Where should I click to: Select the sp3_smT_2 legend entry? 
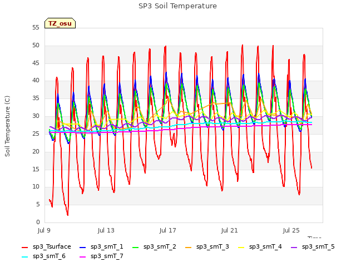pos(154,247)
